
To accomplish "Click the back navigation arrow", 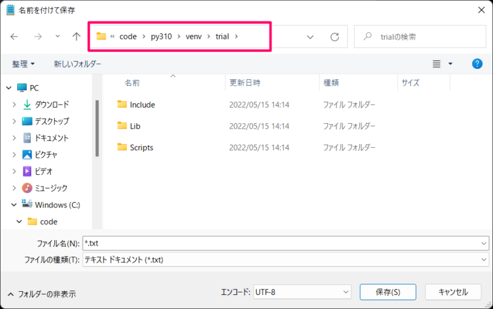I will (x=15, y=37).
